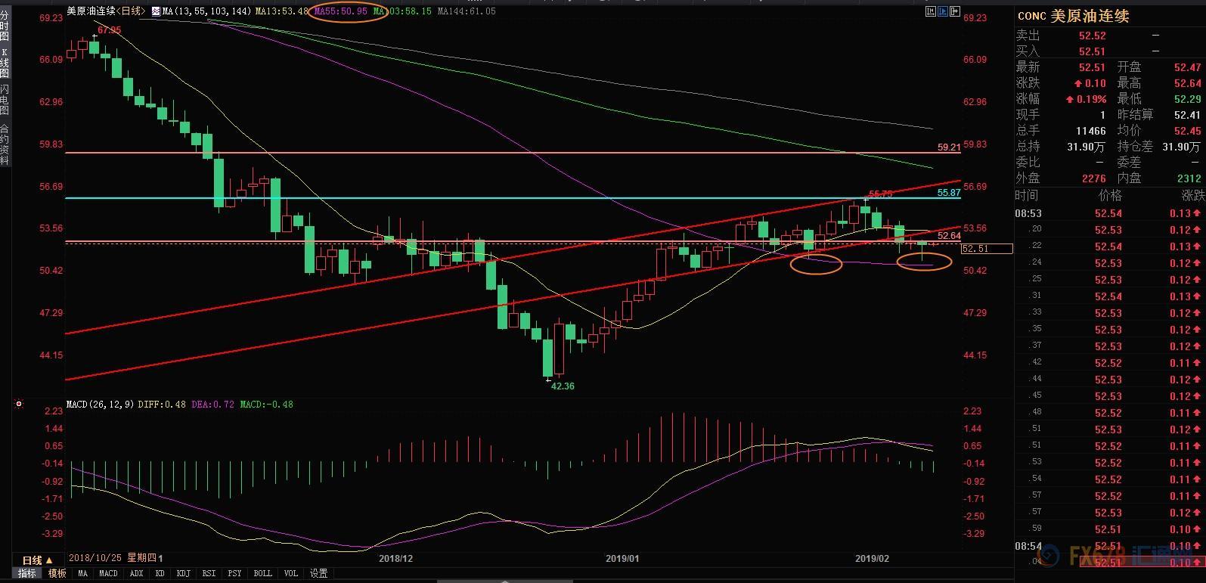Click the 2018/12 date axis label
This screenshot has height=583, width=1206.
click(395, 558)
